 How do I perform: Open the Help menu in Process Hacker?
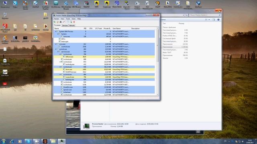[x=79, y=19]
